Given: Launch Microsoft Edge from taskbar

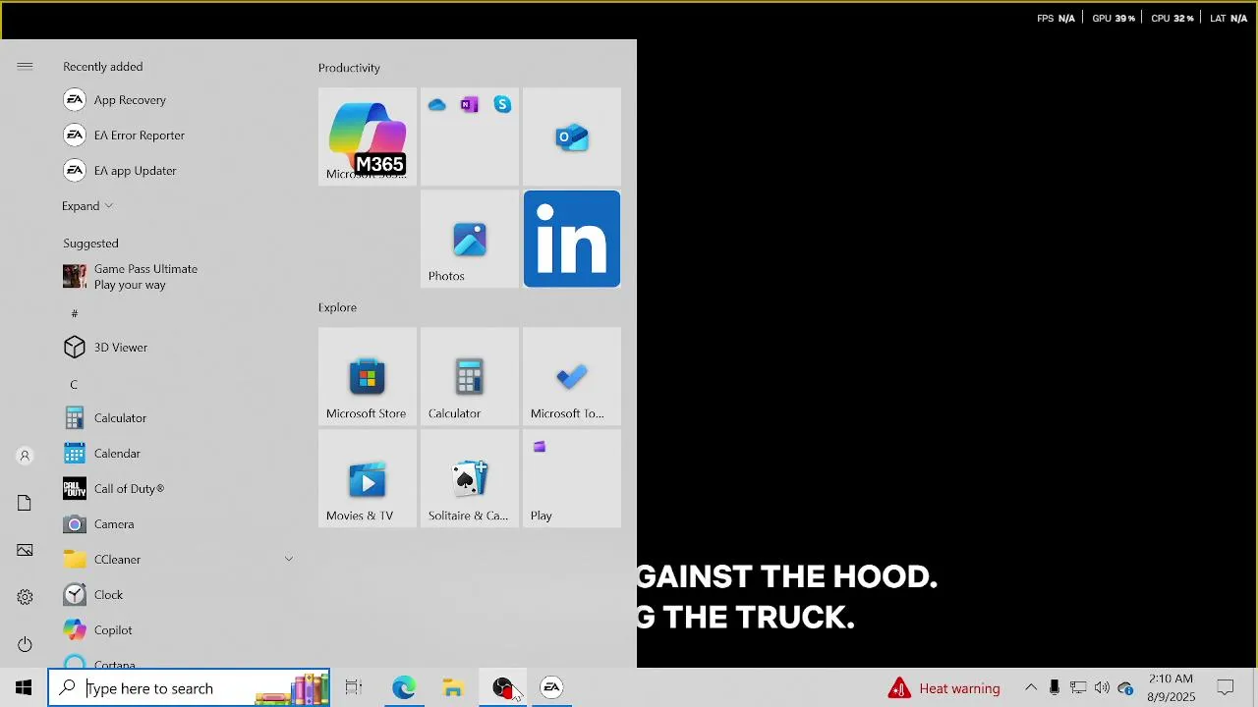Looking at the screenshot, I should (404, 687).
